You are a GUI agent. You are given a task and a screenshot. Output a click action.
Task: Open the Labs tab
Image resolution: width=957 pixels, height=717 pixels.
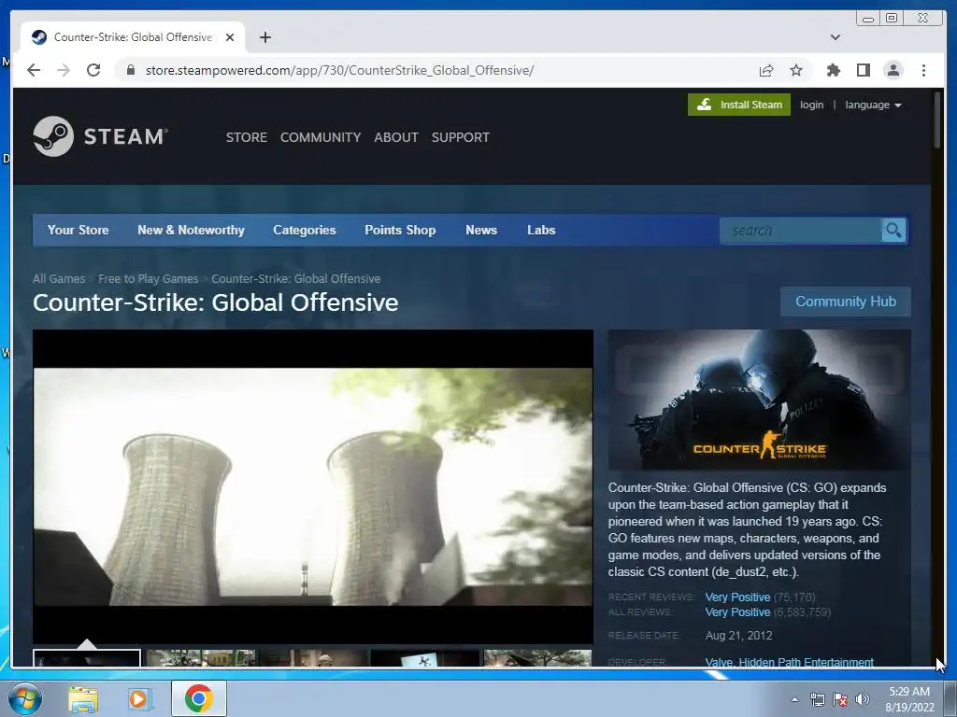[x=541, y=230]
